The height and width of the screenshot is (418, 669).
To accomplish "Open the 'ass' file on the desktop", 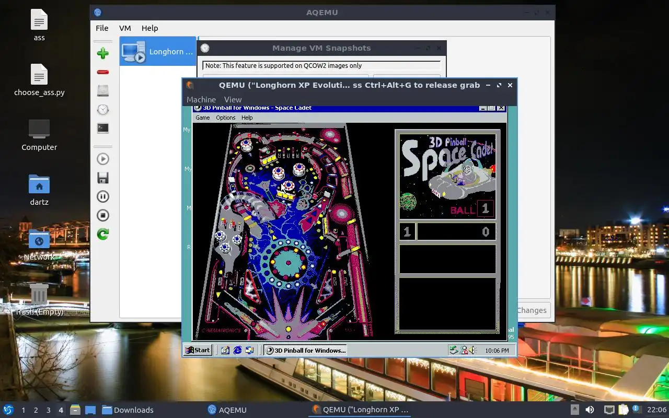I will [x=39, y=25].
